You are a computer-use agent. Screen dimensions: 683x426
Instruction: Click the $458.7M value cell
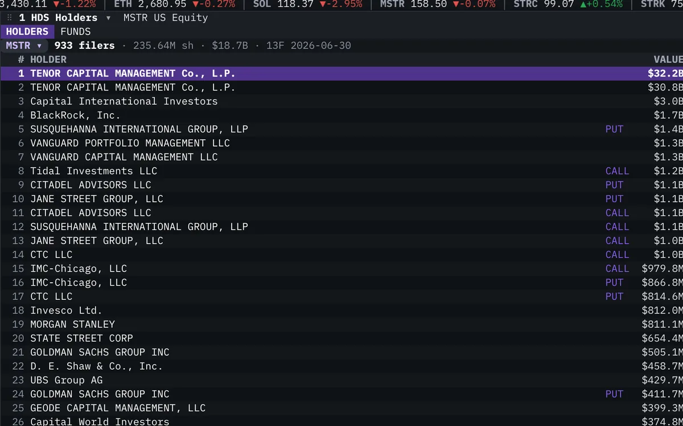click(662, 366)
